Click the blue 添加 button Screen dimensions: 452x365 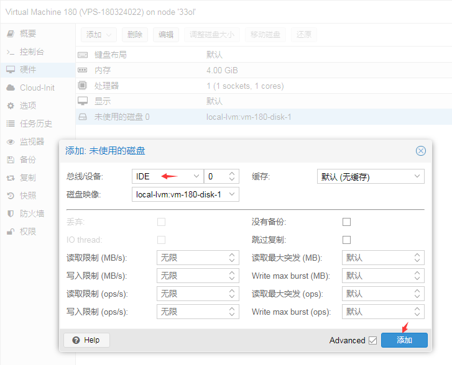(404, 340)
